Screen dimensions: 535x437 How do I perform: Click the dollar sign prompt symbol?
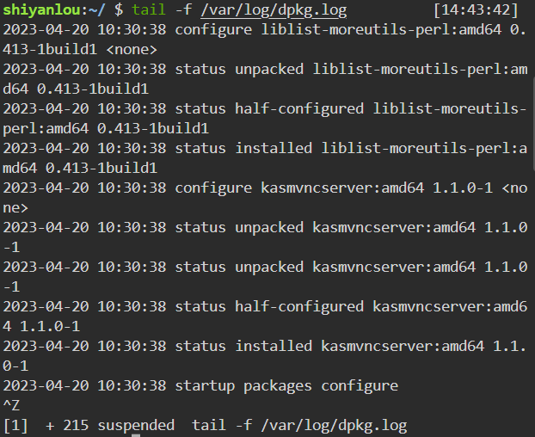point(119,9)
